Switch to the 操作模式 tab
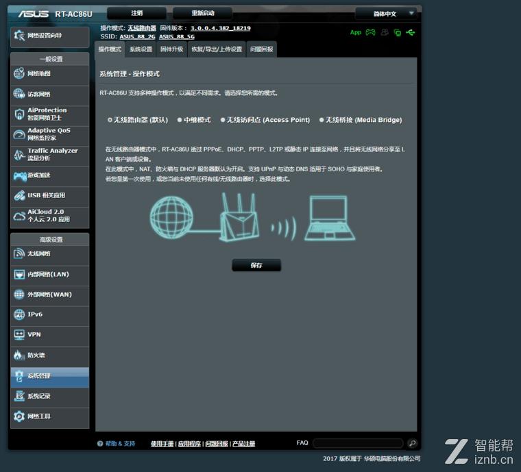Image resolution: width=521 pixels, height=472 pixels. (110, 49)
